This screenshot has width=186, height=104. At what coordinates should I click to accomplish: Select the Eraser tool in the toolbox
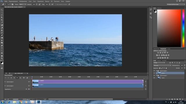click(x=2, y=35)
